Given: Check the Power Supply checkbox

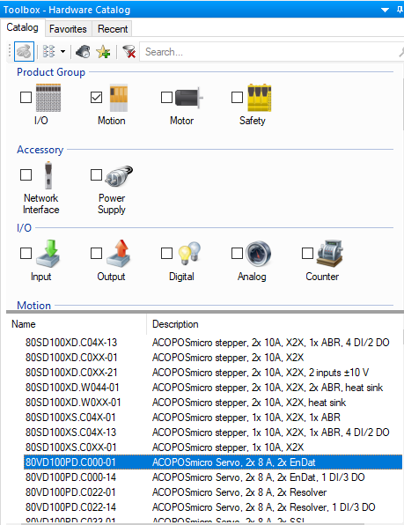Looking at the screenshot, I should click(x=96, y=174).
